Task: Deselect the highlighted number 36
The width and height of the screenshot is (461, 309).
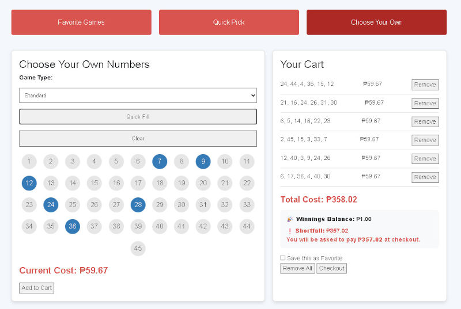Action: pyautogui.click(x=73, y=227)
